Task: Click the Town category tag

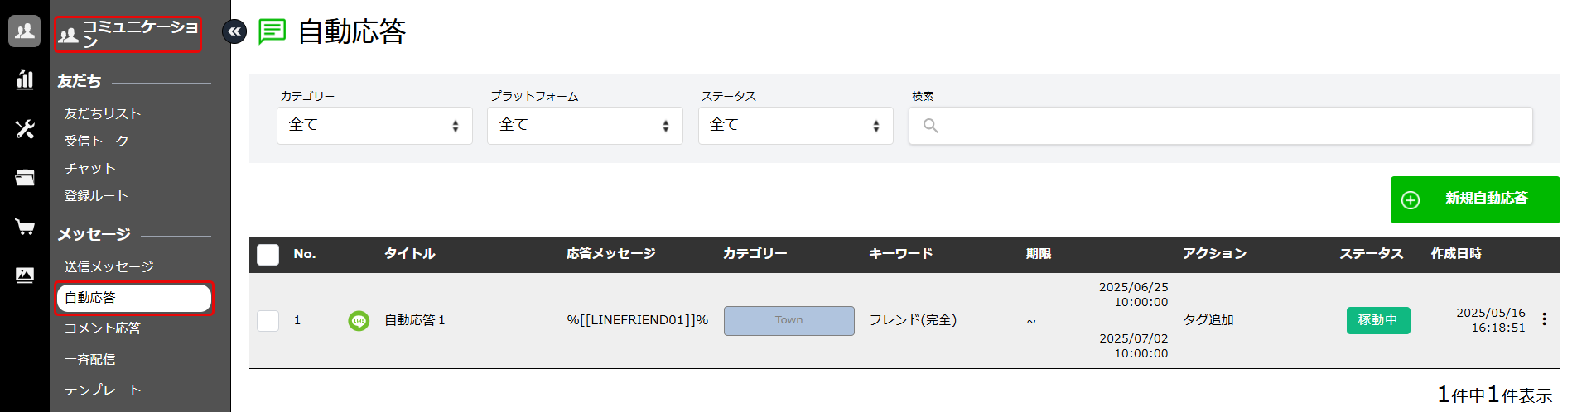Action: point(788,320)
